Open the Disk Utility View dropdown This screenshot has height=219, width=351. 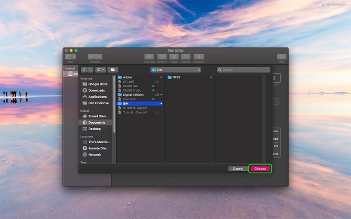pos(70,57)
